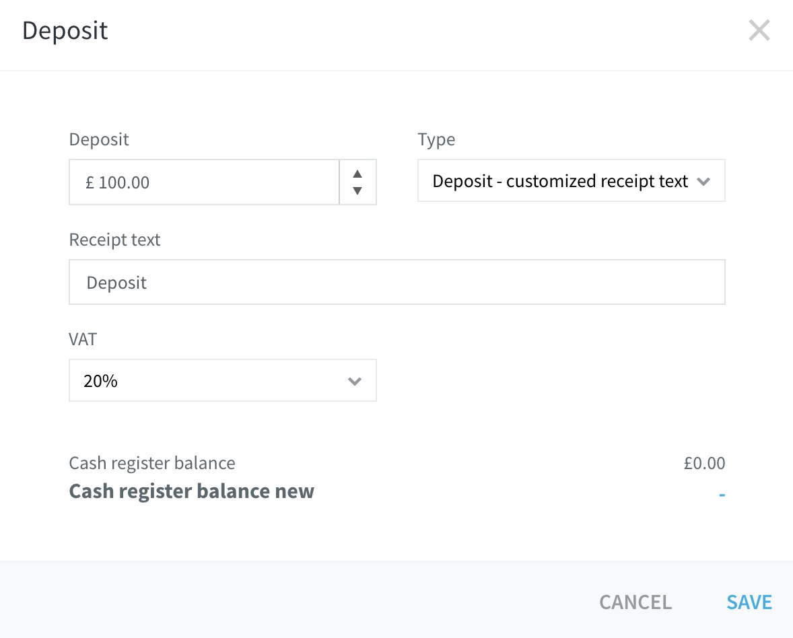Click the pound currency symbol in the Deposit field
This screenshot has width=793, height=638.
(91, 182)
